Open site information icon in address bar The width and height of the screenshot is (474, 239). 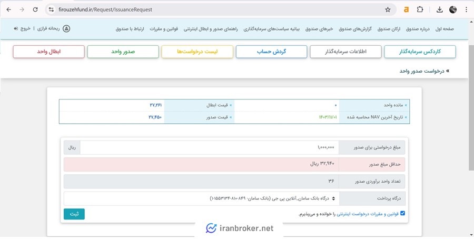(x=52, y=9)
